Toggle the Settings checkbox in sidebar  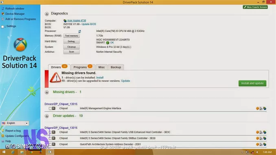click(2, 26)
